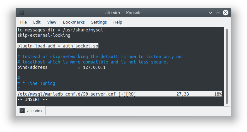Click the terminal icon on the ali : vim tab
247x132 pixels.
pos(22,111)
